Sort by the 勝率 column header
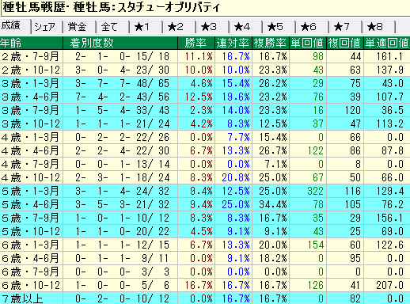The height and width of the screenshot is (304, 410). click(x=196, y=43)
